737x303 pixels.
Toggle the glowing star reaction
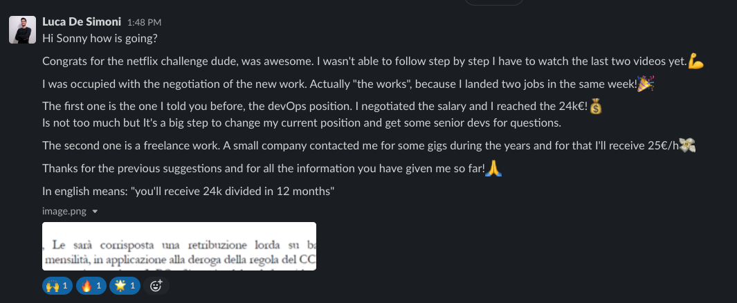coord(125,285)
